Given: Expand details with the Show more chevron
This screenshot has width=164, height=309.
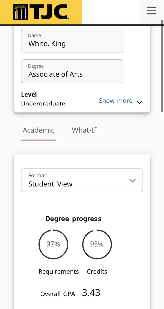Looking at the screenshot, I should [139, 102].
